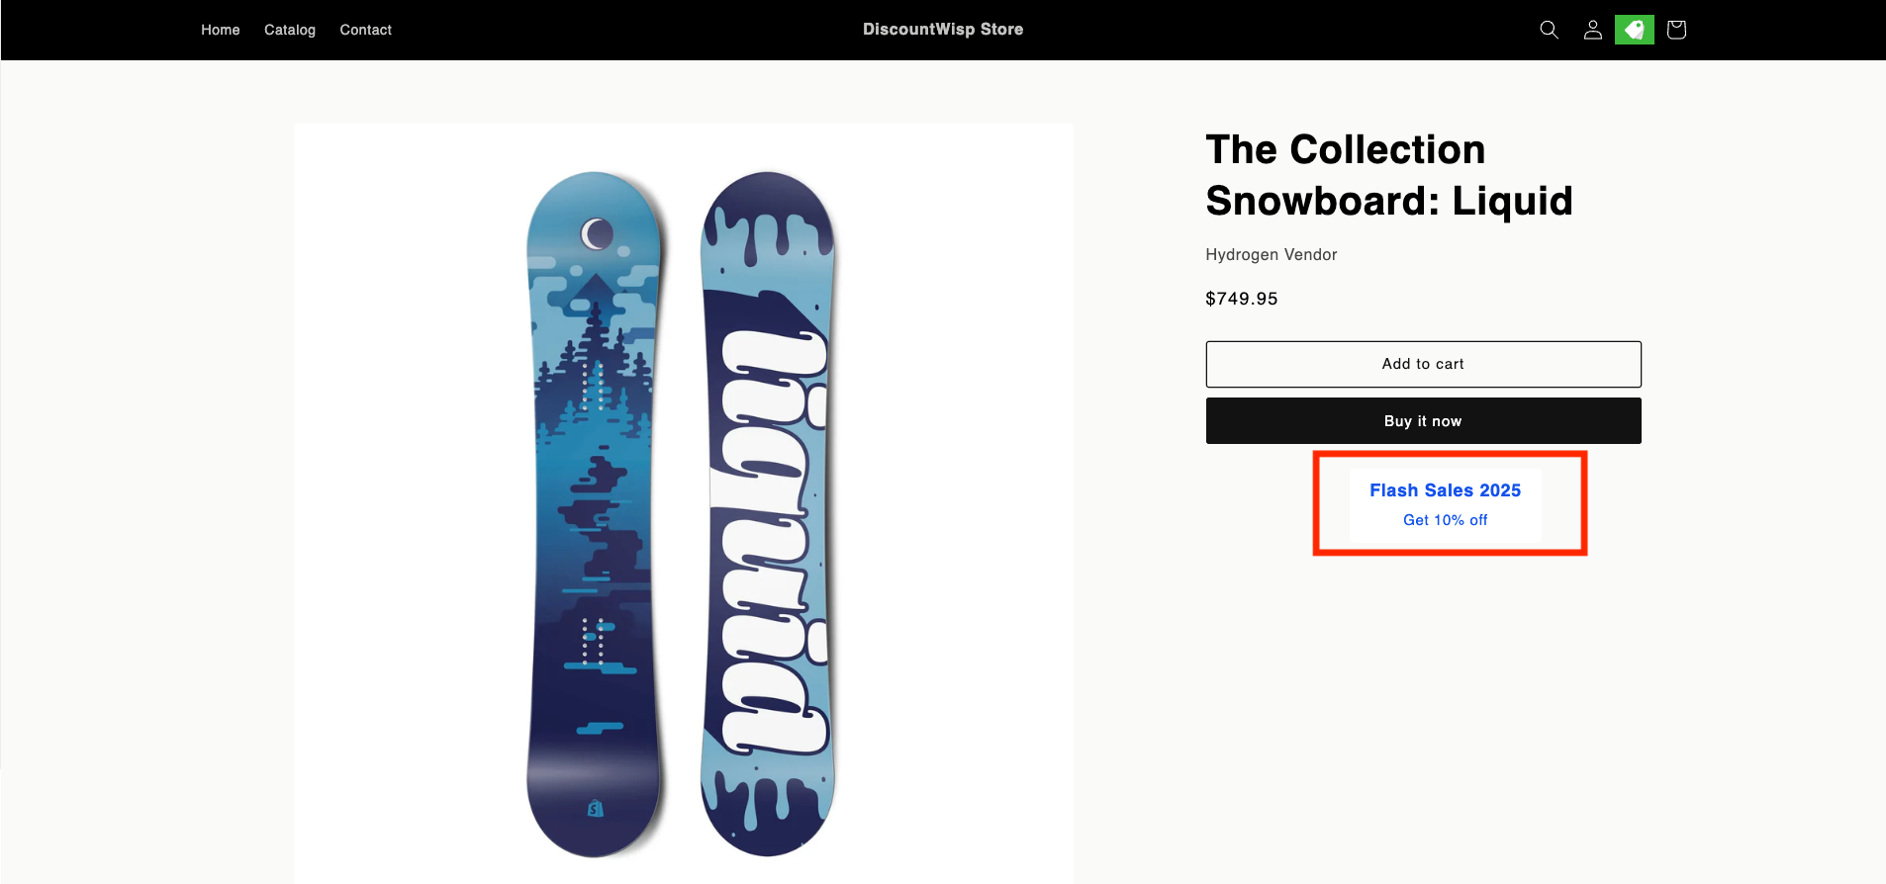The width and height of the screenshot is (1886, 884).
Task: Click the moon graphic on left snowboard
Action: [x=597, y=233]
